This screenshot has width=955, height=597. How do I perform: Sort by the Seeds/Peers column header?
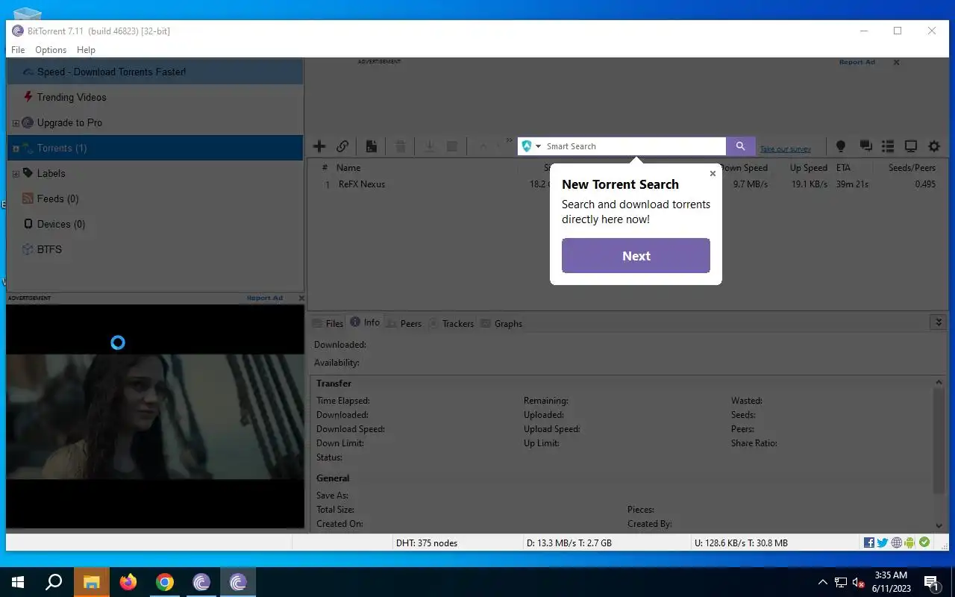tap(912, 168)
